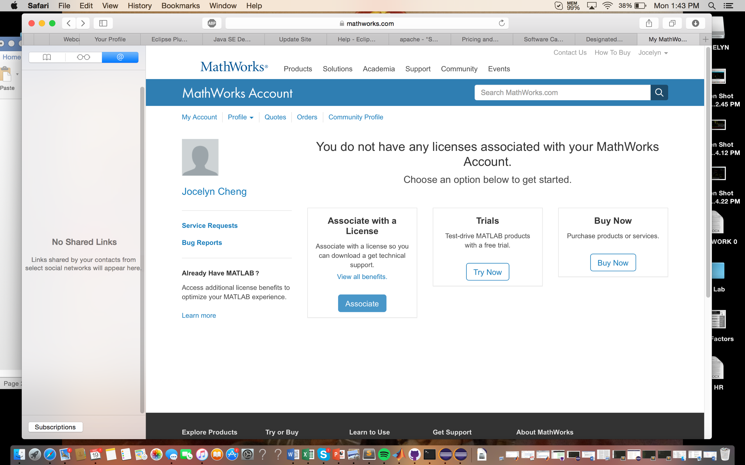Expand the Jocelyn account dropdown
This screenshot has width=745, height=465.
[x=653, y=53]
